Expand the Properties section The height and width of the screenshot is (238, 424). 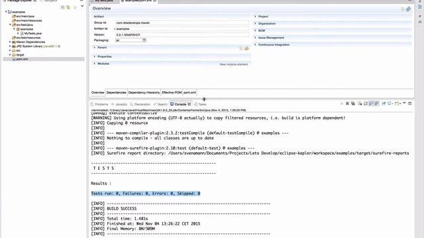tap(95, 56)
